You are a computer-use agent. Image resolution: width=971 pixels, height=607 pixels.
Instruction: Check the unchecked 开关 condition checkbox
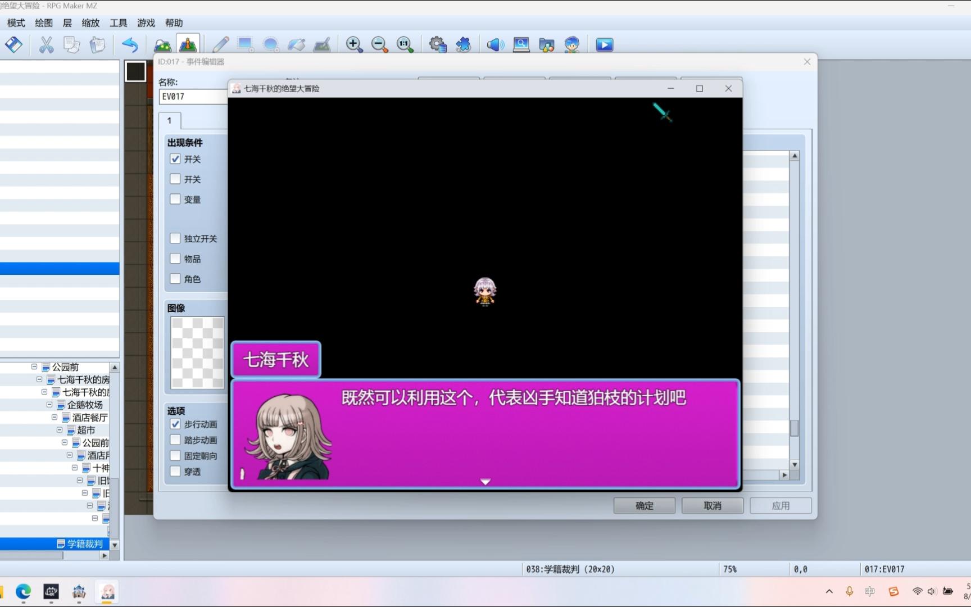point(175,179)
